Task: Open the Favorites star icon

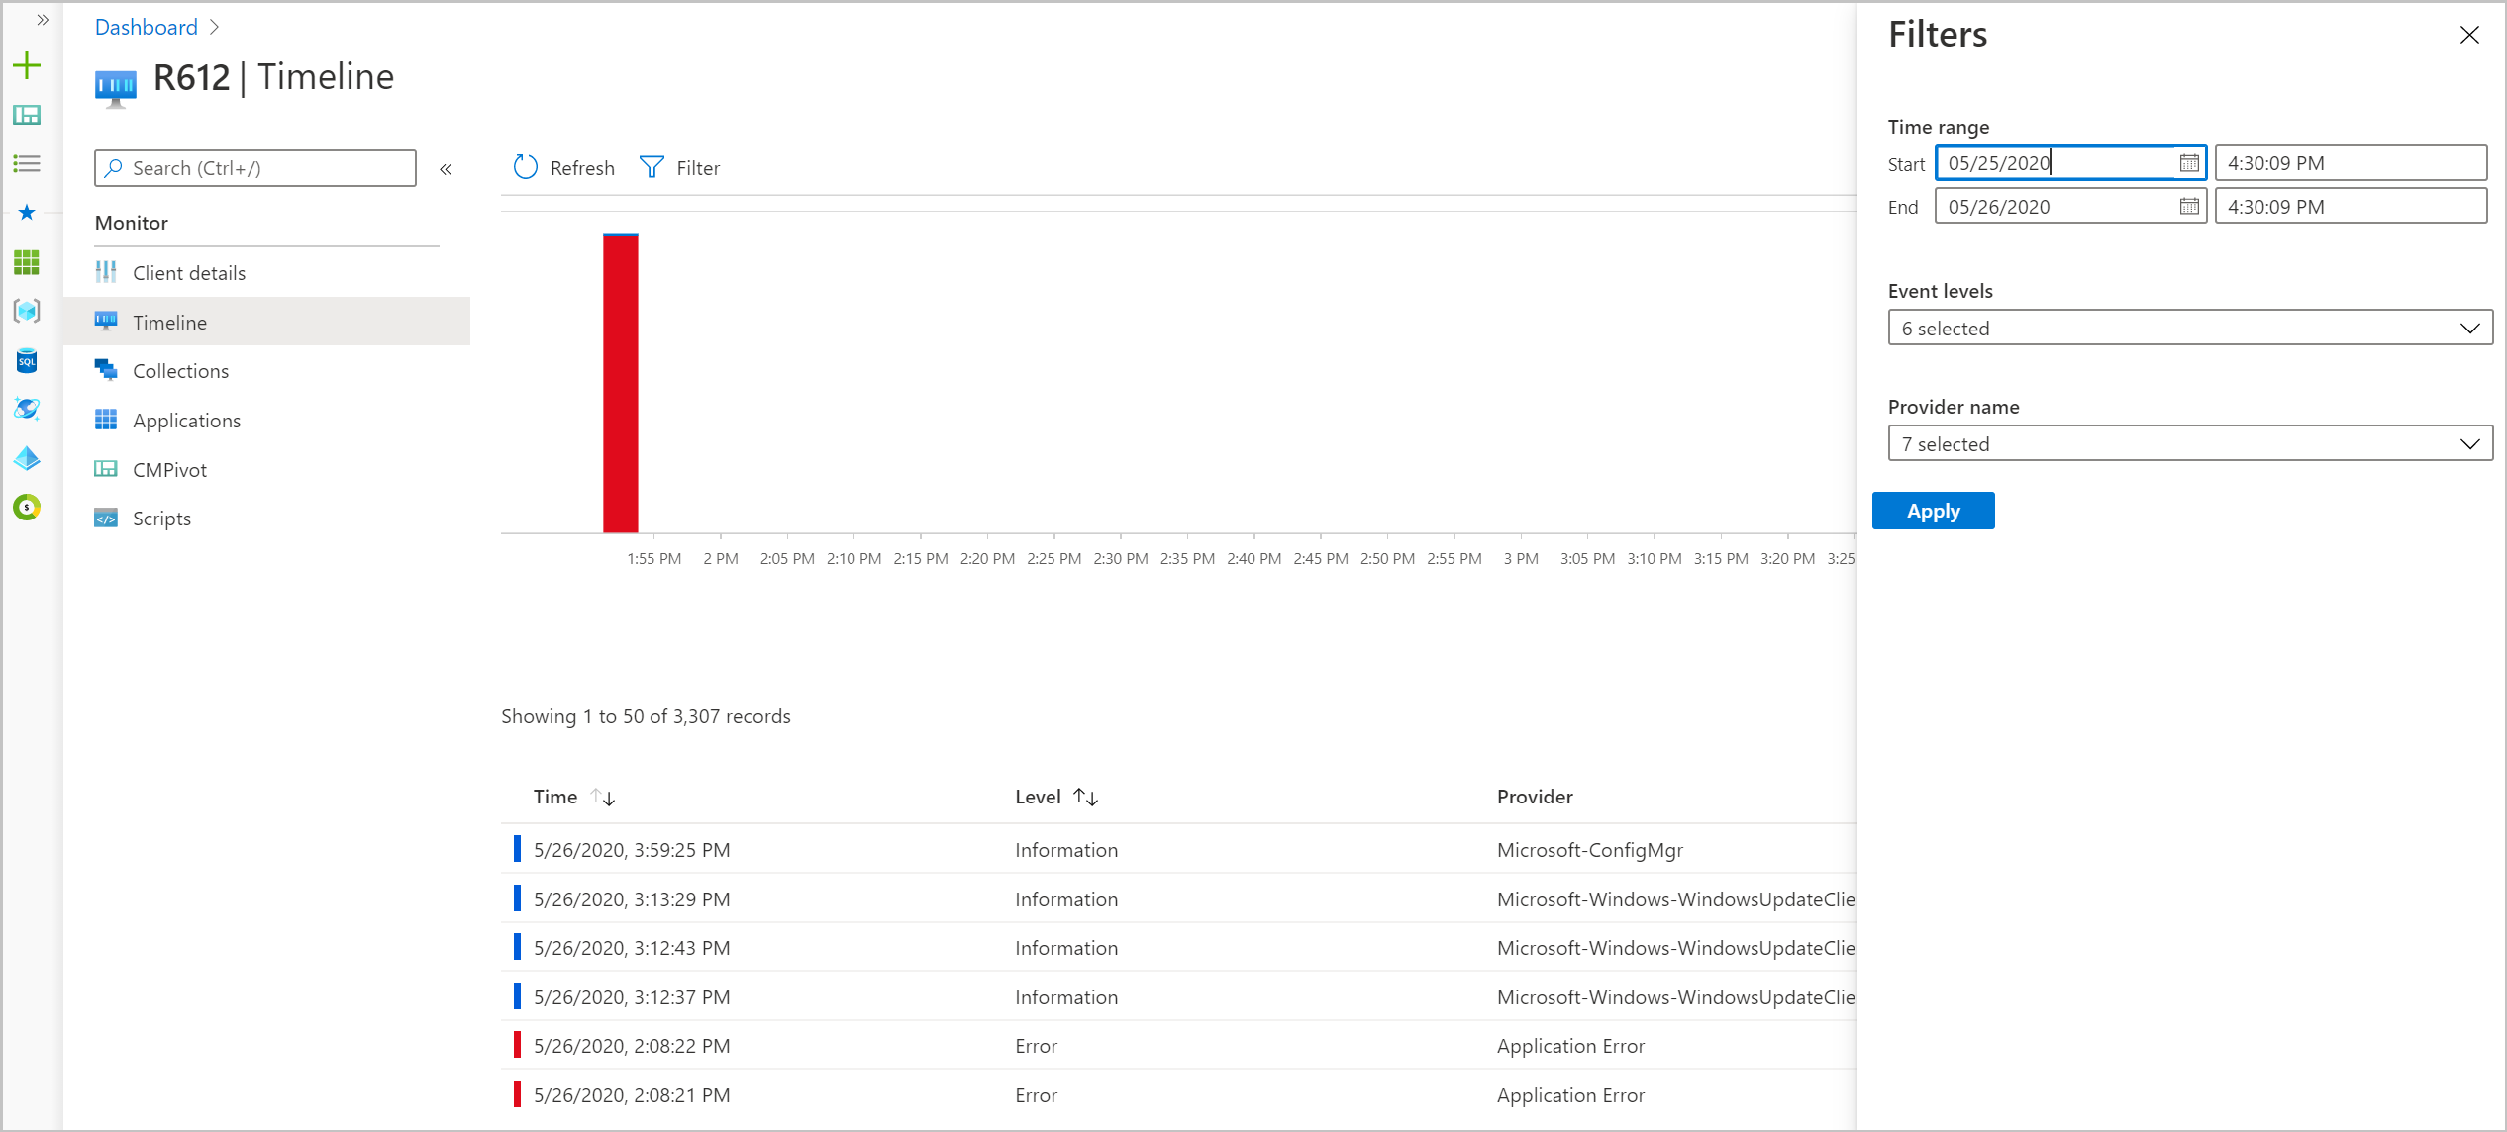Action: click(27, 213)
